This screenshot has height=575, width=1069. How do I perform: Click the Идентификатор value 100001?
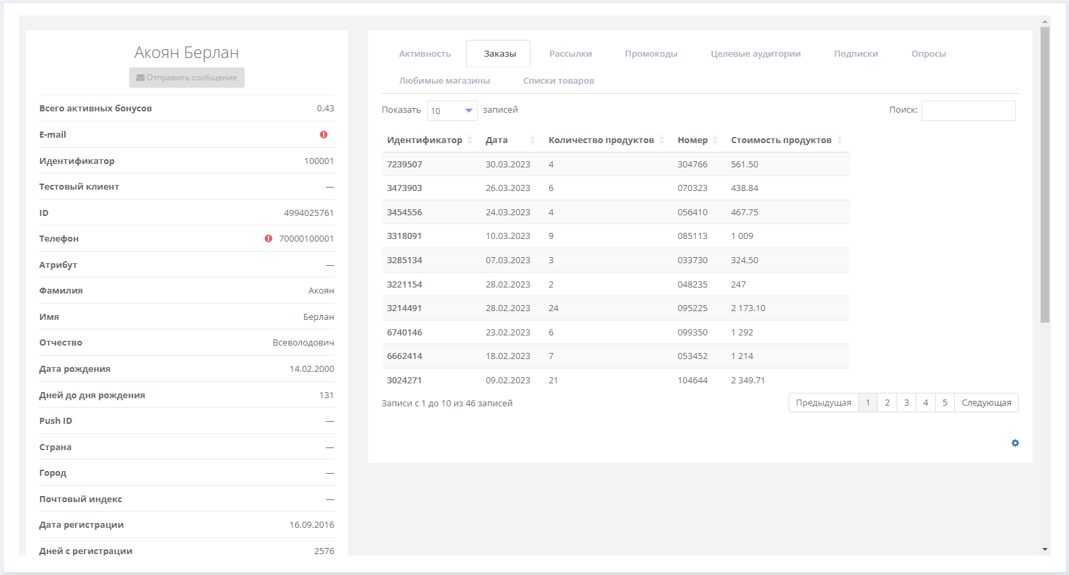319,161
